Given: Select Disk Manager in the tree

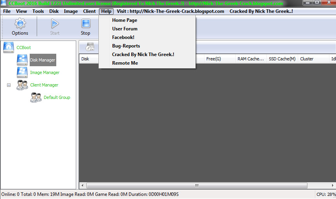Looking at the screenshot, I should pyautogui.click(x=43, y=60).
